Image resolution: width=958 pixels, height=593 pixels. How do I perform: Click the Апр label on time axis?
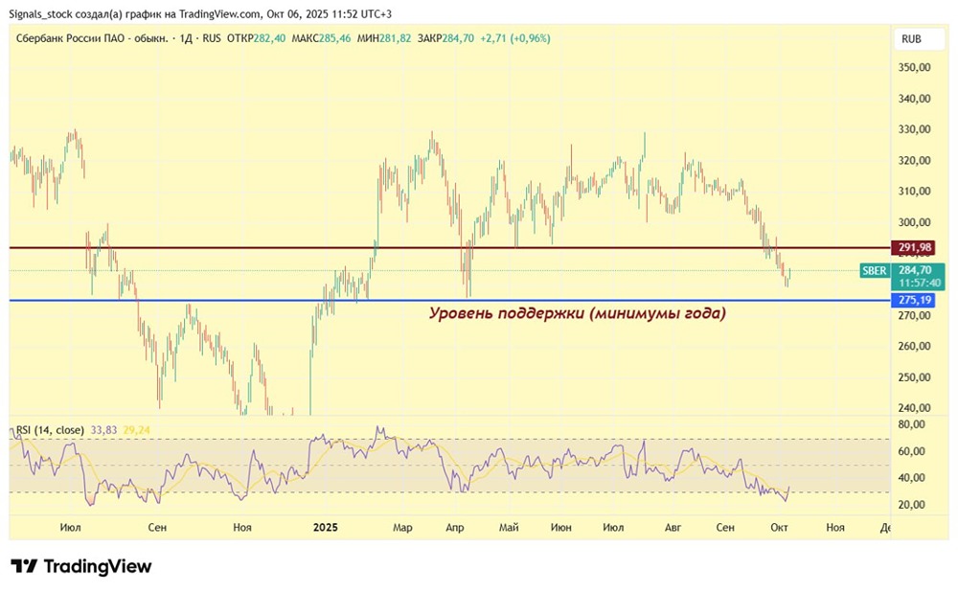coord(454,527)
